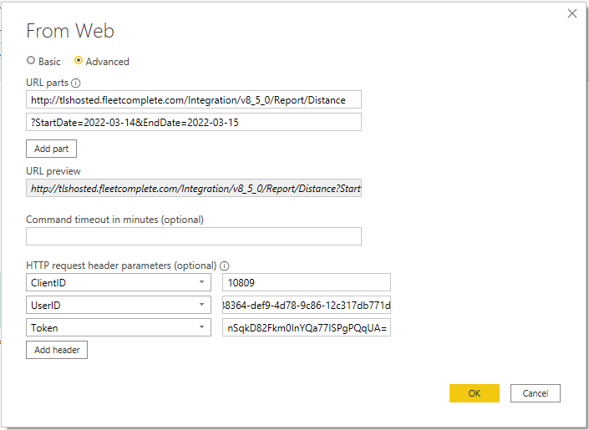Confirm with the OK button
Screen dimensions: 589x430
[475, 393]
